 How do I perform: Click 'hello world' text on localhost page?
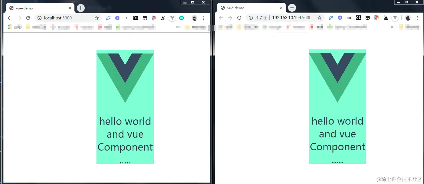125,121
